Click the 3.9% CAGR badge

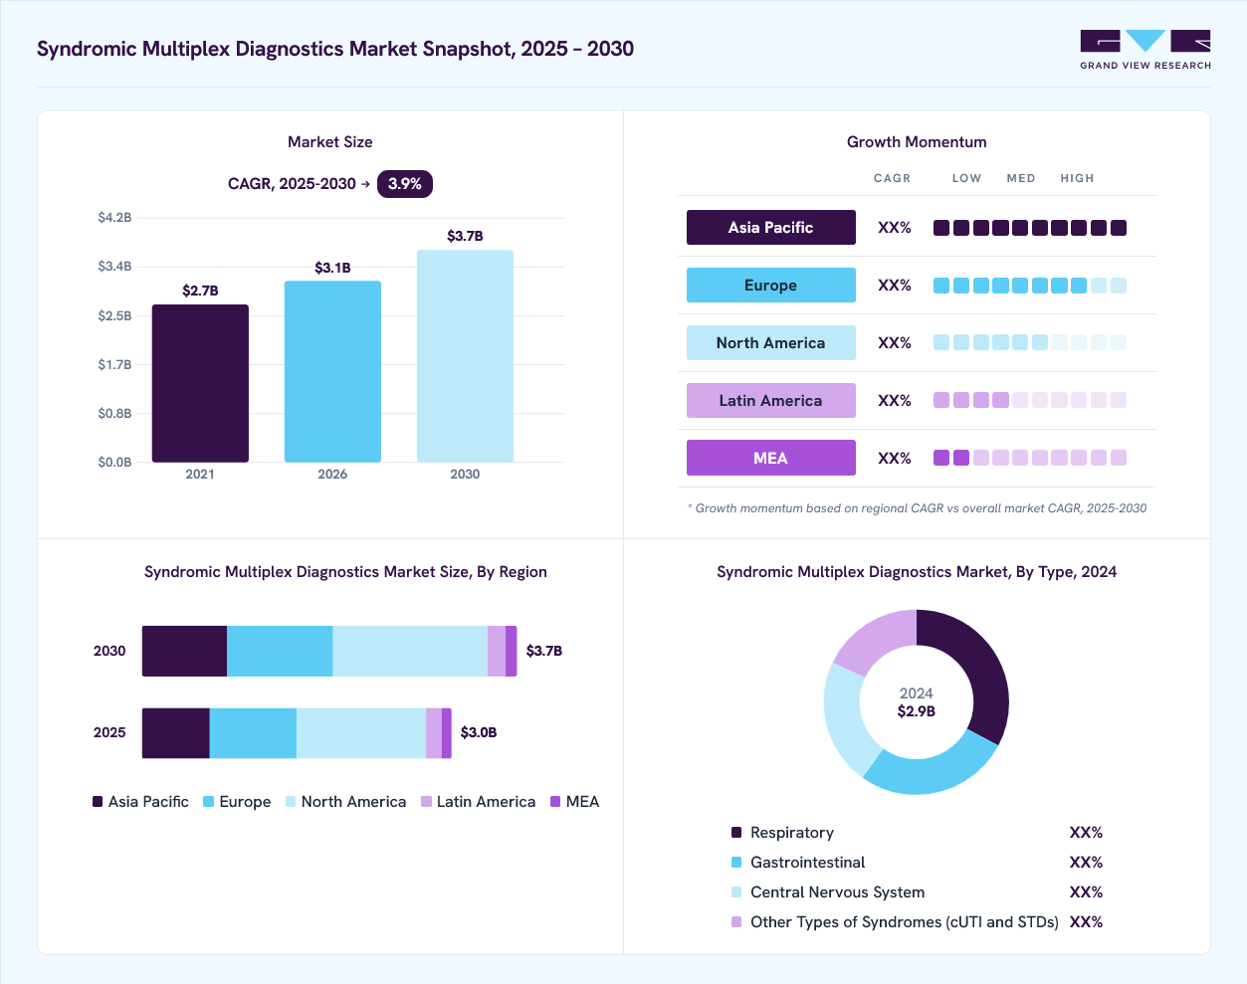point(405,184)
